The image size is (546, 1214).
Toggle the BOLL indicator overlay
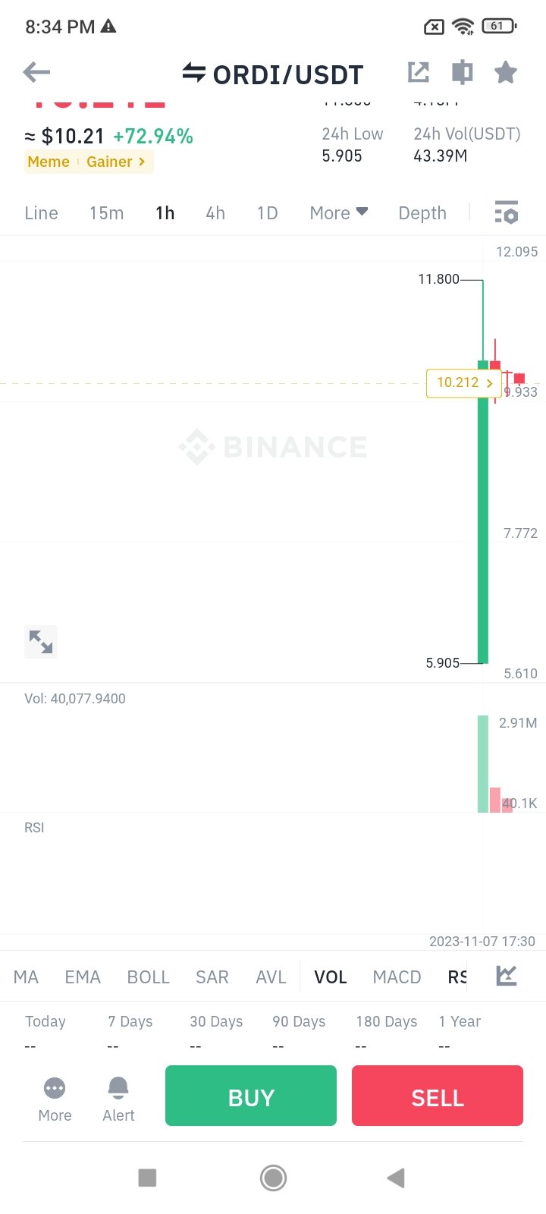pyautogui.click(x=149, y=977)
